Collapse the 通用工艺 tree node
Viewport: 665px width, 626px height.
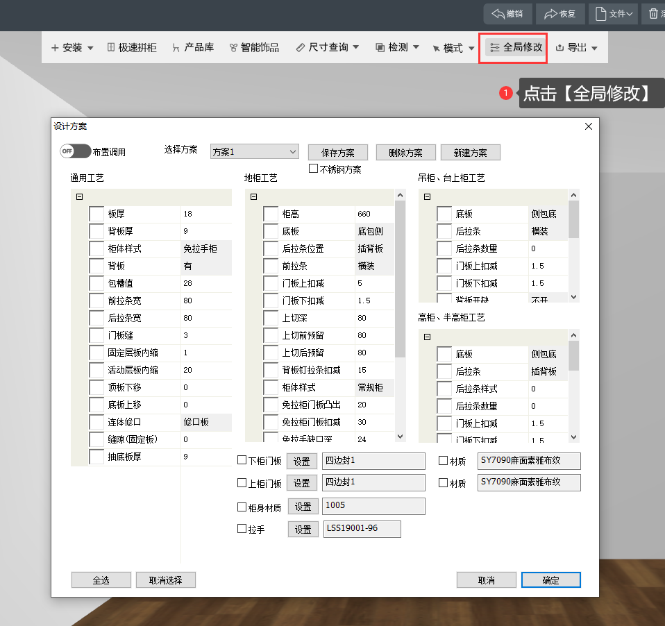(79, 197)
